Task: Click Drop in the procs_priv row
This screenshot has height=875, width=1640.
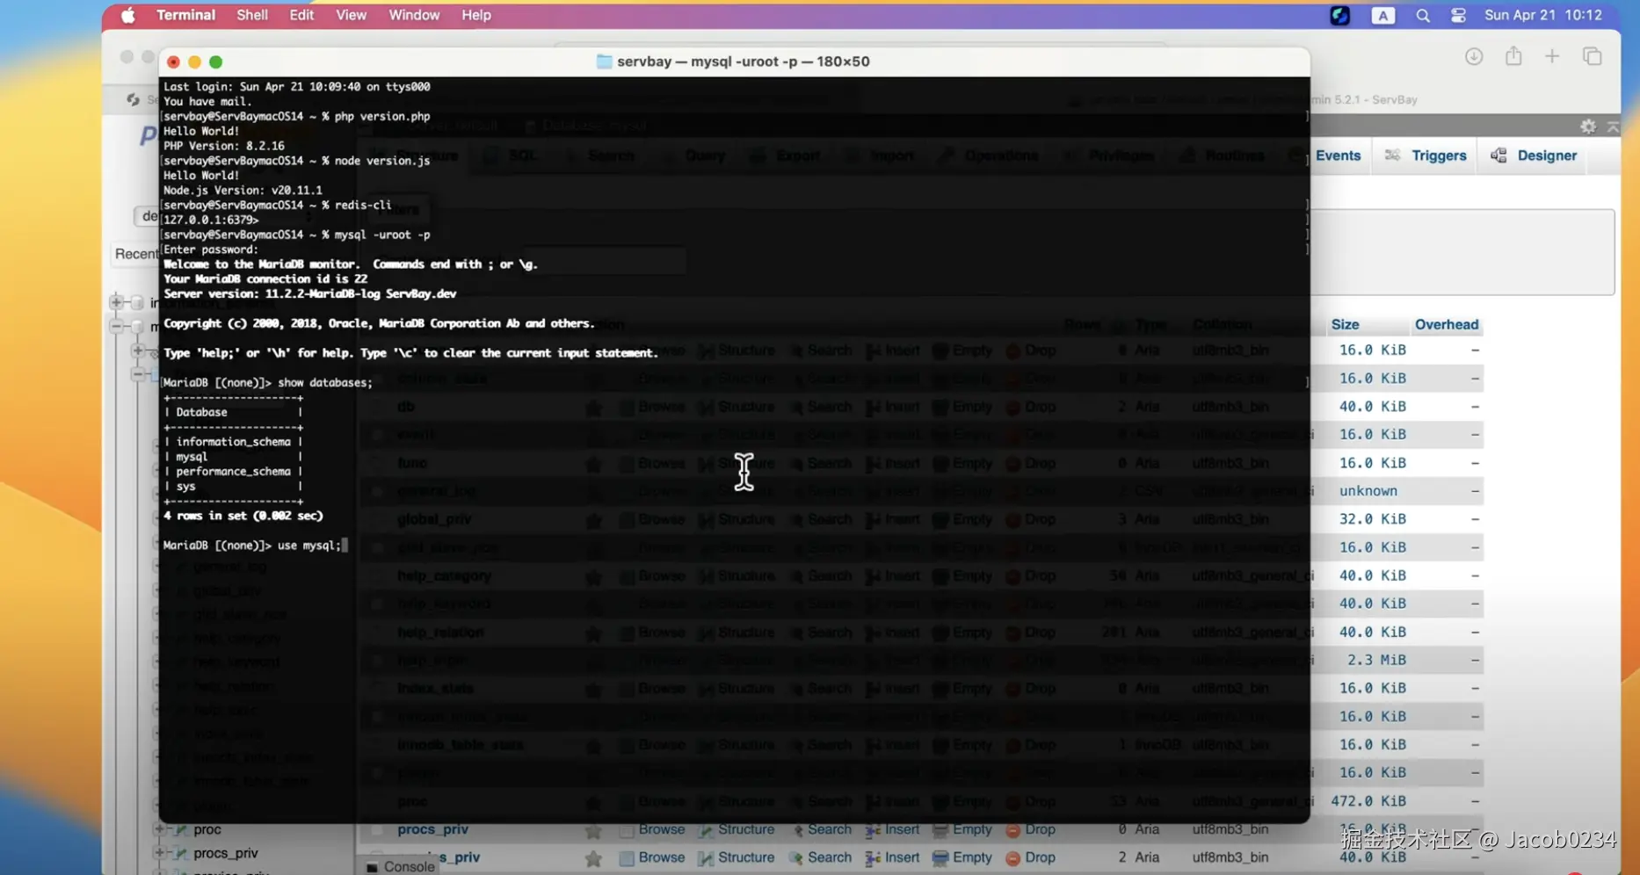Action: pos(1040,829)
